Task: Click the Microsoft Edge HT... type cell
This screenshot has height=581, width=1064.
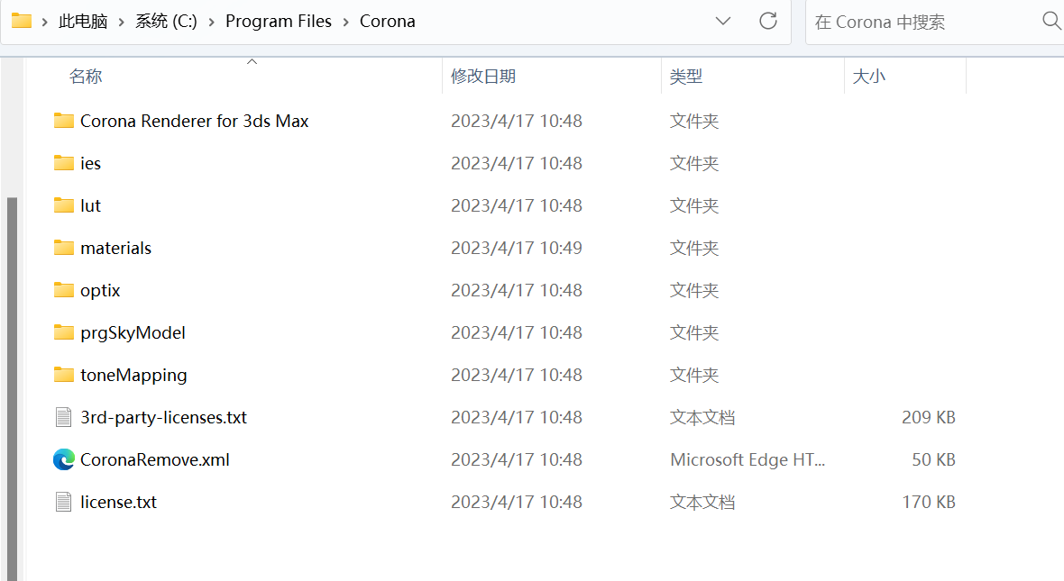Action: coord(748,459)
